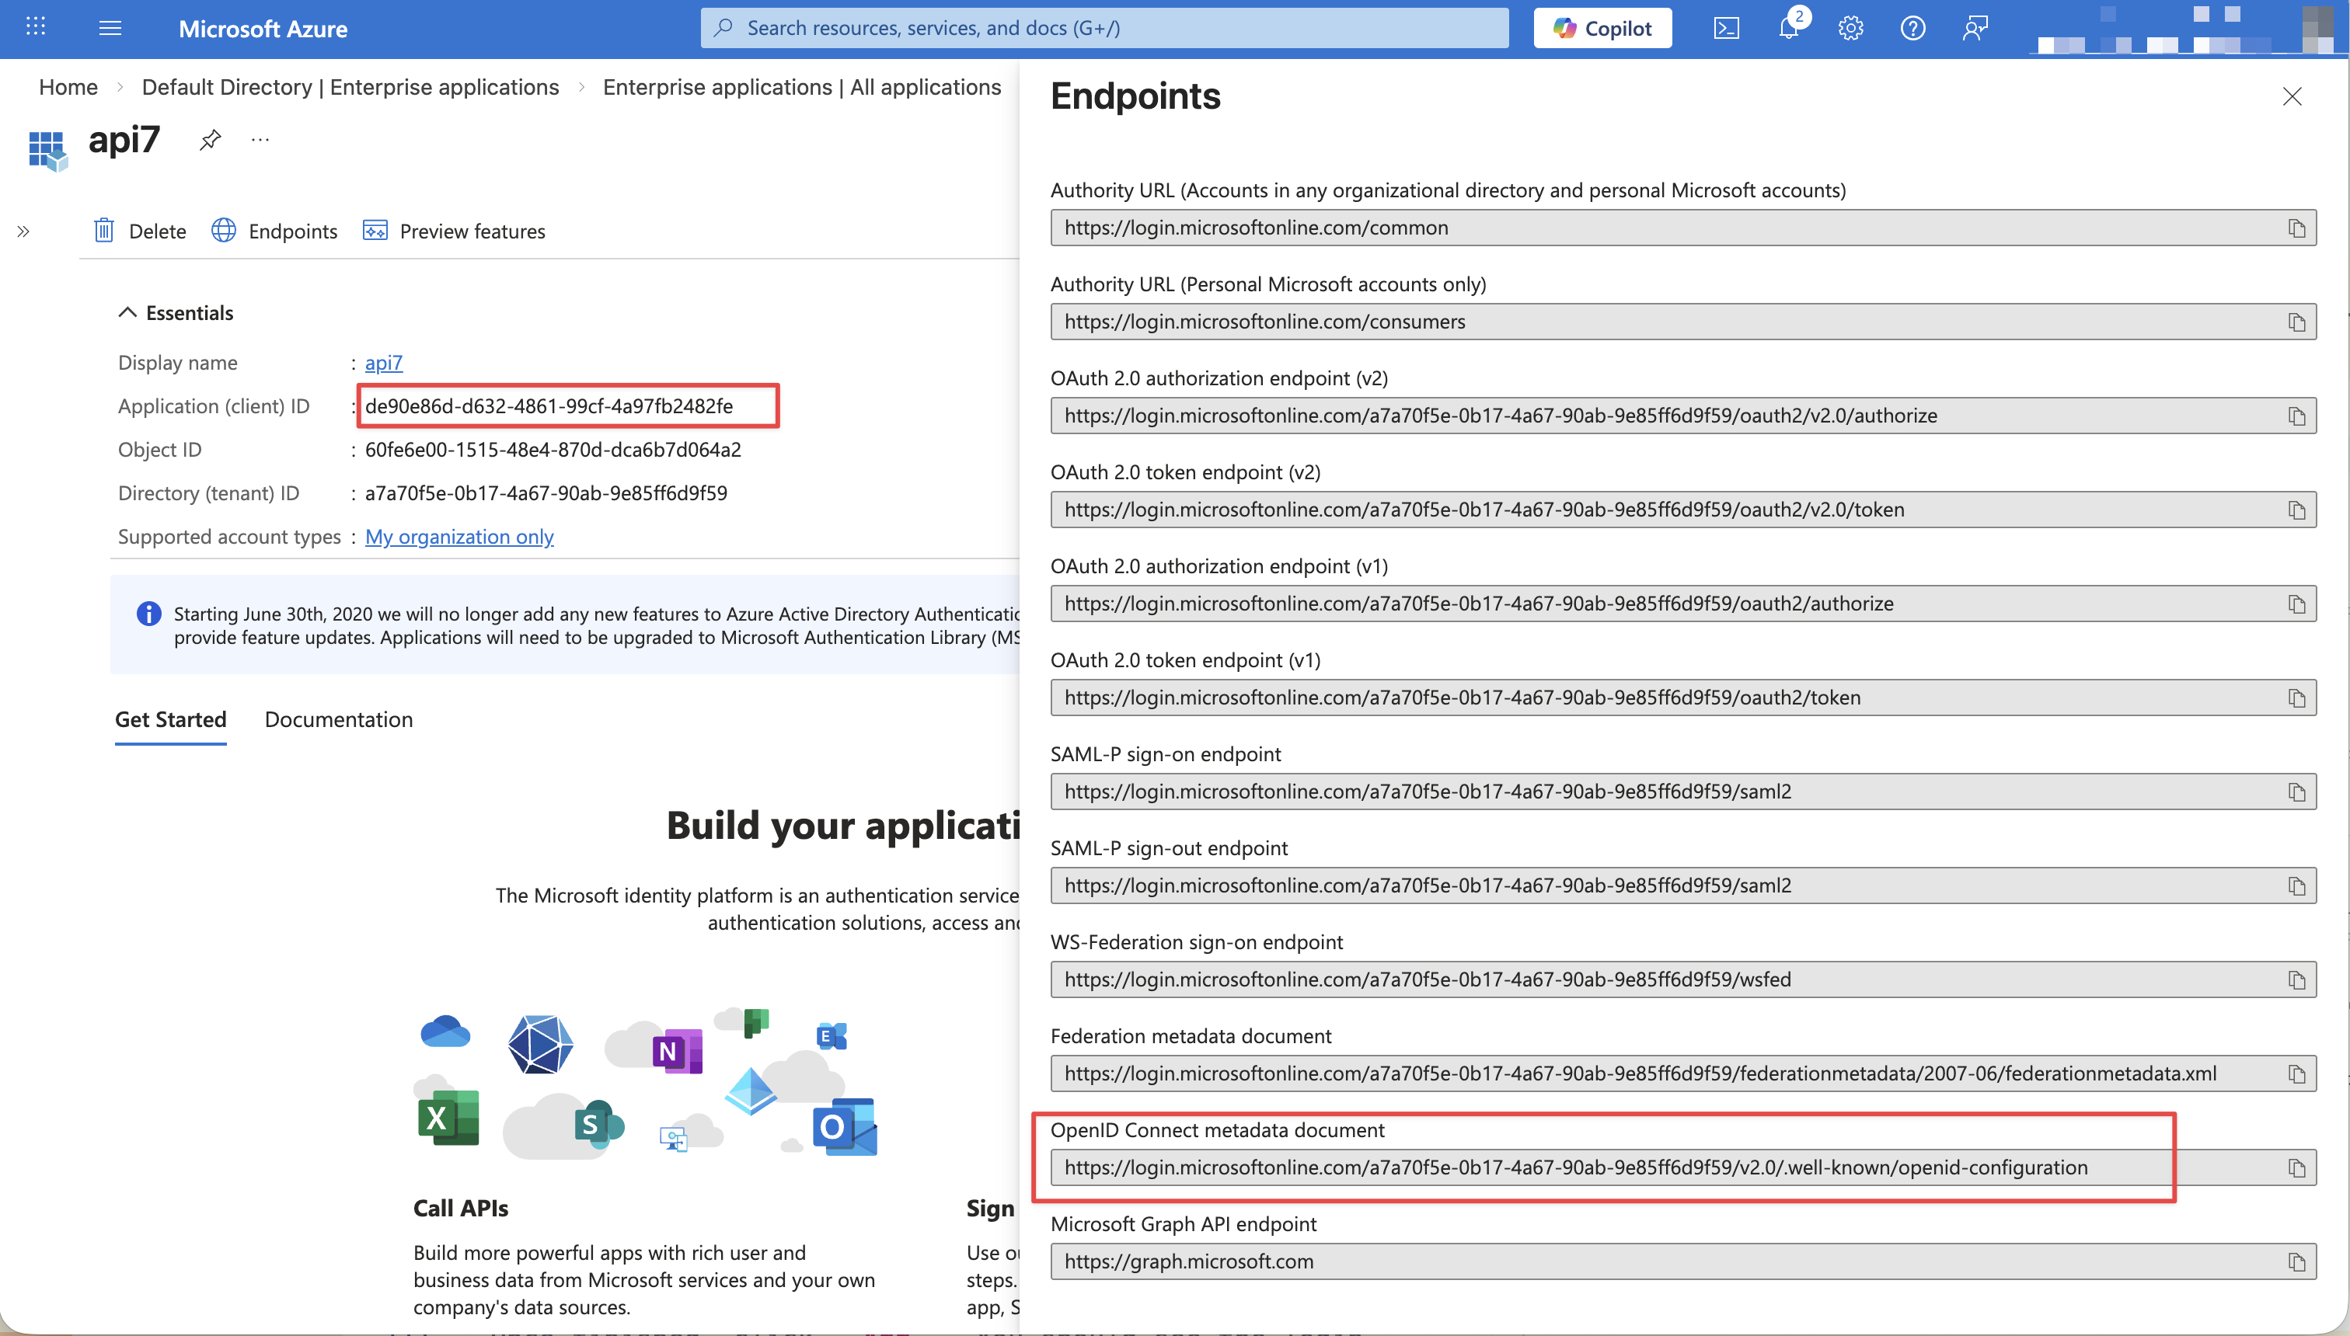The width and height of the screenshot is (2350, 1336).
Task: Delete the api7 application
Action: click(140, 231)
